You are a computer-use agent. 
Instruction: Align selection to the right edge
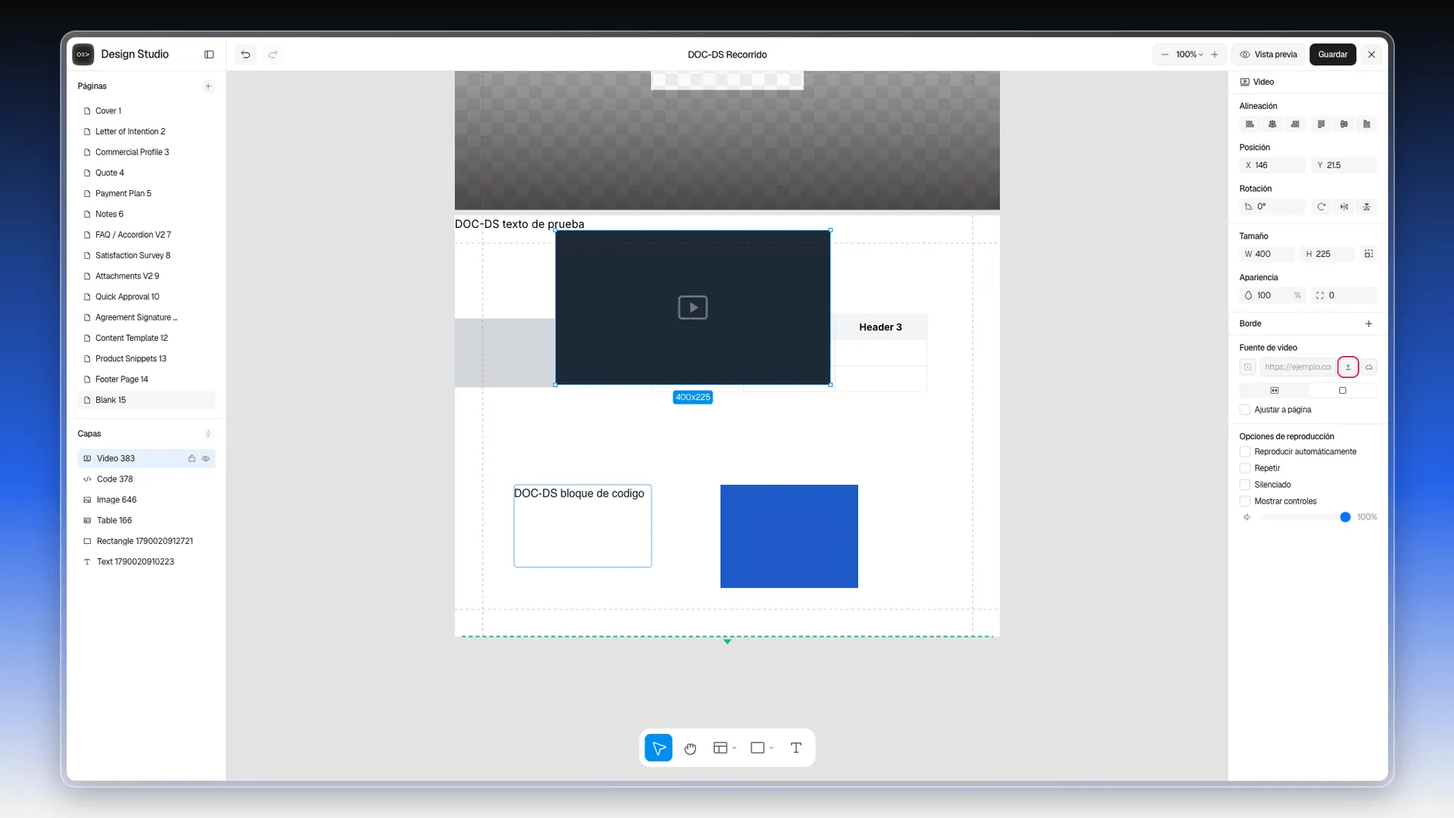click(x=1295, y=124)
